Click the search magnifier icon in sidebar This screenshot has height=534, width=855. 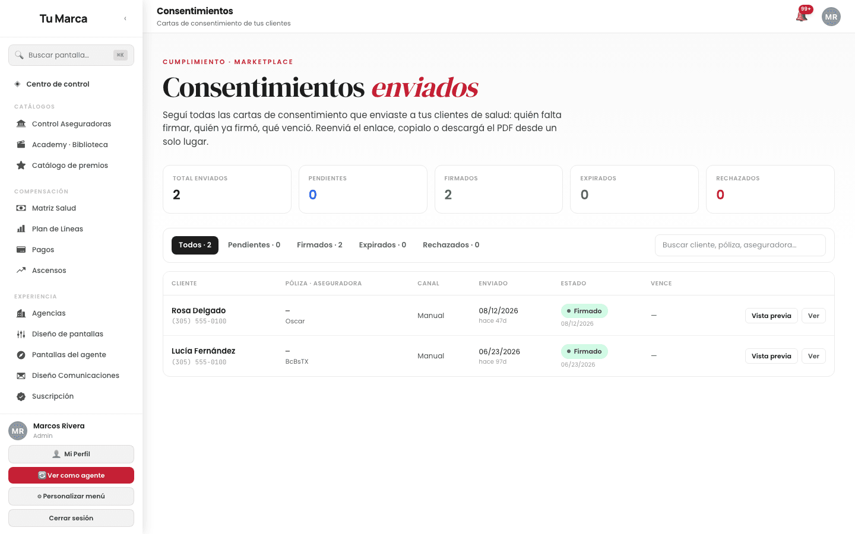20,55
